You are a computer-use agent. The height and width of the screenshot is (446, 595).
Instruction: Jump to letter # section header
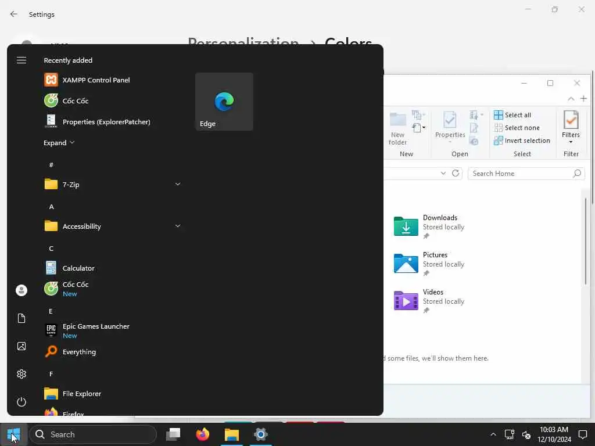click(x=51, y=164)
